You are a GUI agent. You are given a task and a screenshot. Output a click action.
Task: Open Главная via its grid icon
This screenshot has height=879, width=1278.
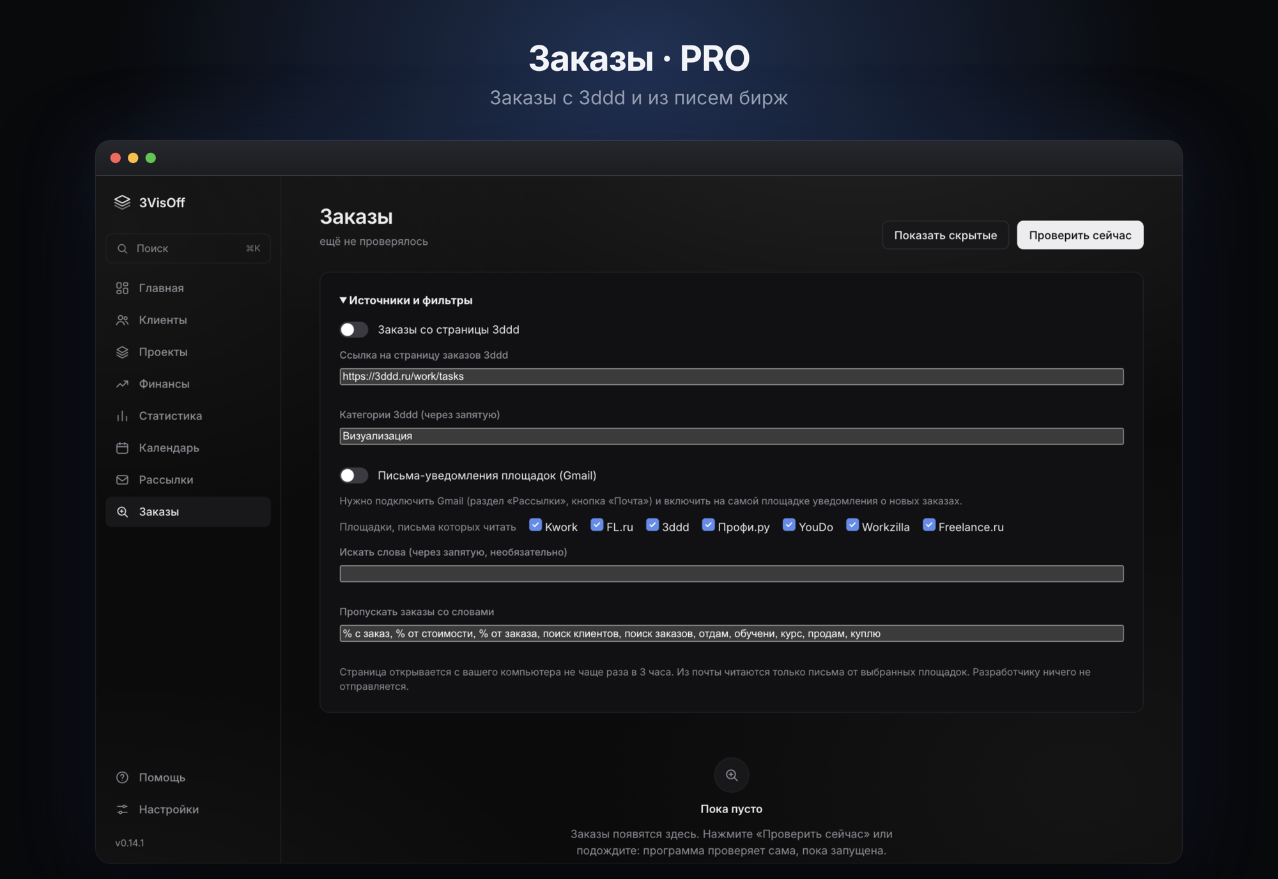pos(122,288)
